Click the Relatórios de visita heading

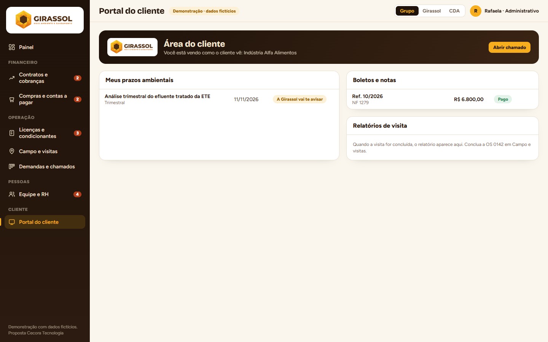coord(380,126)
